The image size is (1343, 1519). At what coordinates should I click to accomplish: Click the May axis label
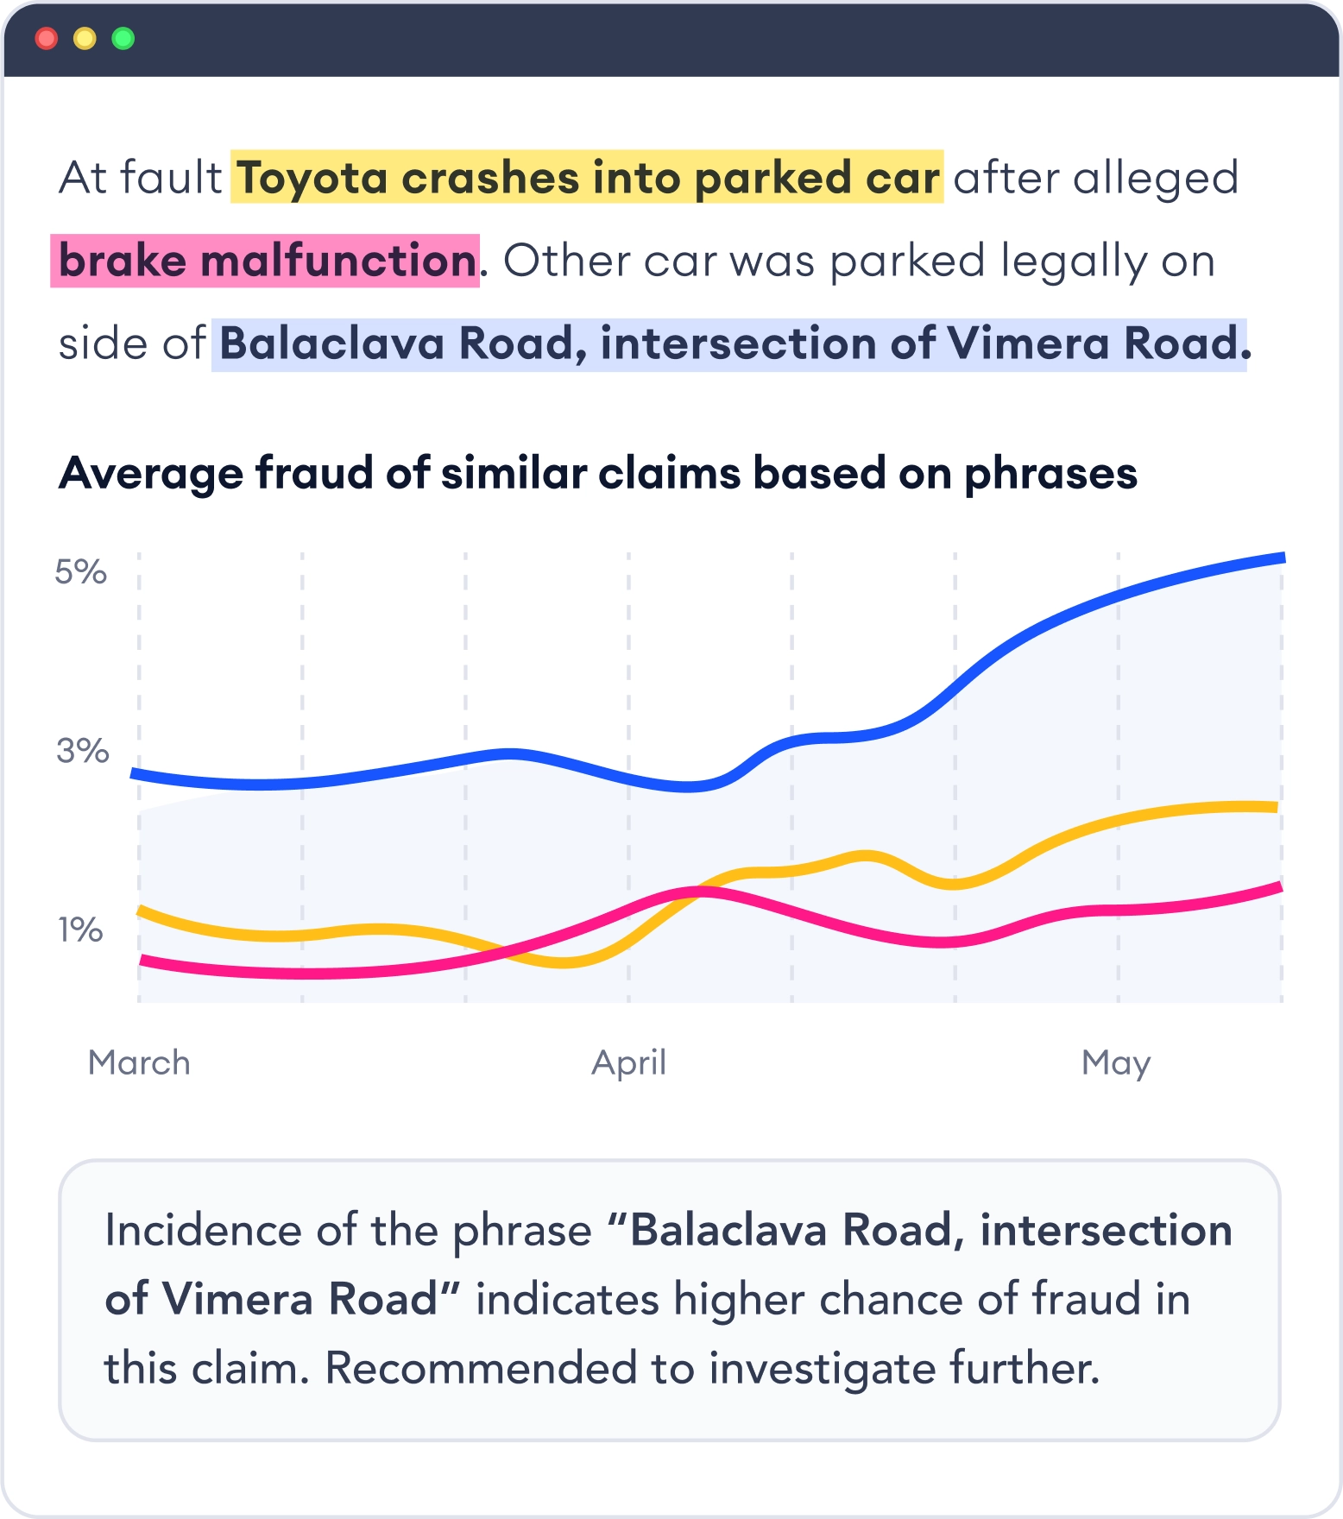point(1115,1062)
